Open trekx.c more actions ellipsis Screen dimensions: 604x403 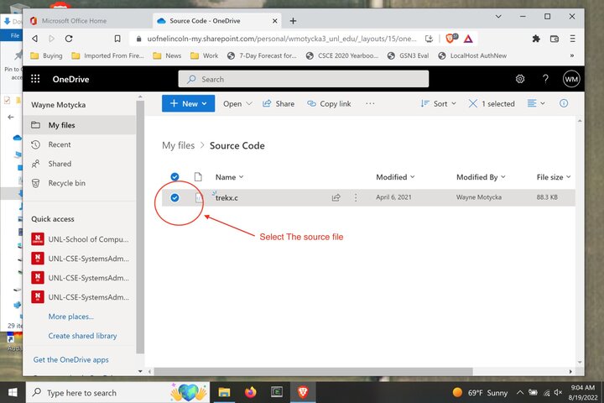(x=356, y=197)
